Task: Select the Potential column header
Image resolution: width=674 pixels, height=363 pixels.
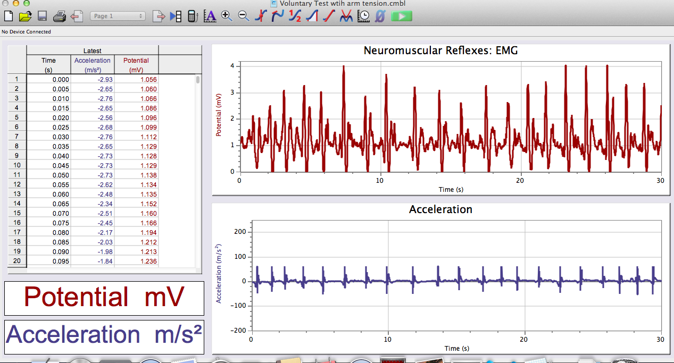Action: pyautogui.click(x=136, y=64)
